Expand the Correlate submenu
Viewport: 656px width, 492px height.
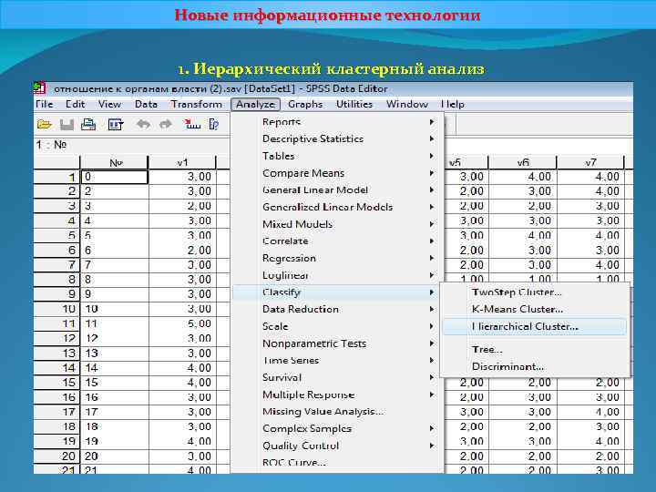pyautogui.click(x=337, y=241)
